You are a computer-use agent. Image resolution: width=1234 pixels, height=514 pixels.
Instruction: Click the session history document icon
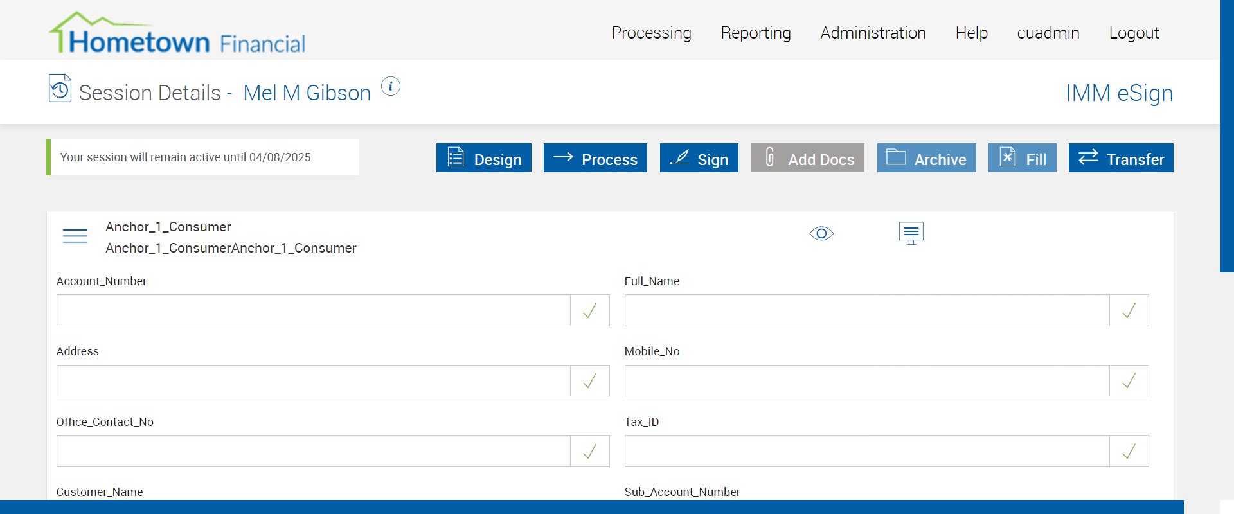point(60,88)
